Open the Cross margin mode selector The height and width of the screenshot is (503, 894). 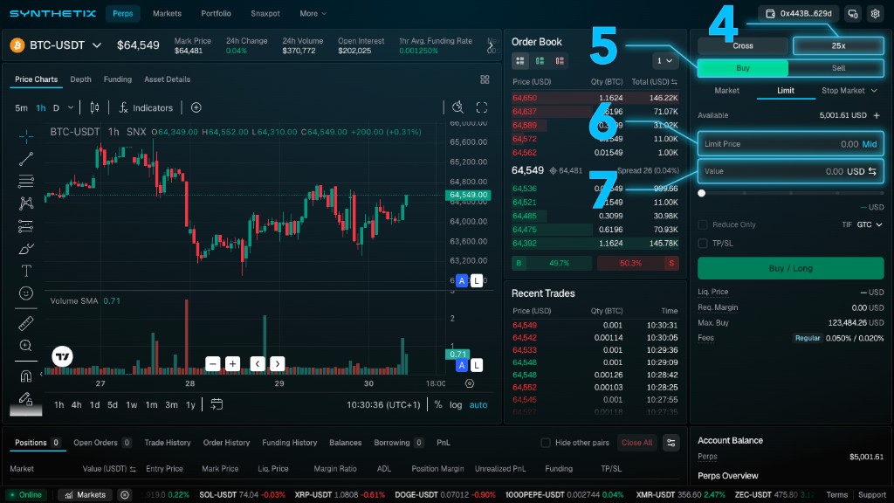click(743, 45)
